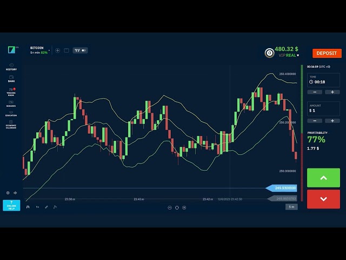
Task: Click the 250.4000000 price axis label
Action: tap(288, 74)
